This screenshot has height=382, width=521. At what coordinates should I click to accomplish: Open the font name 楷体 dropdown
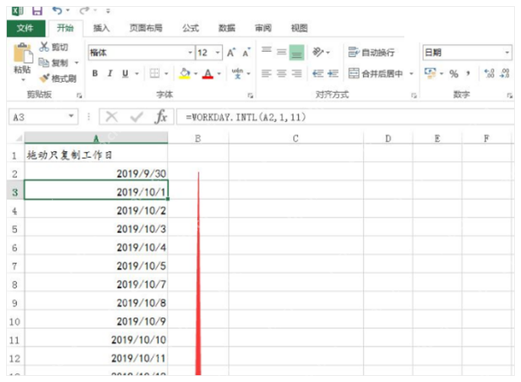pyautogui.click(x=190, y=52)
